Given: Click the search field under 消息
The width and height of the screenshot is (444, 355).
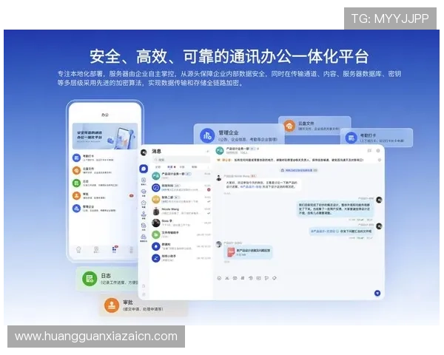Looking at the screenshot, I should 181,160.
